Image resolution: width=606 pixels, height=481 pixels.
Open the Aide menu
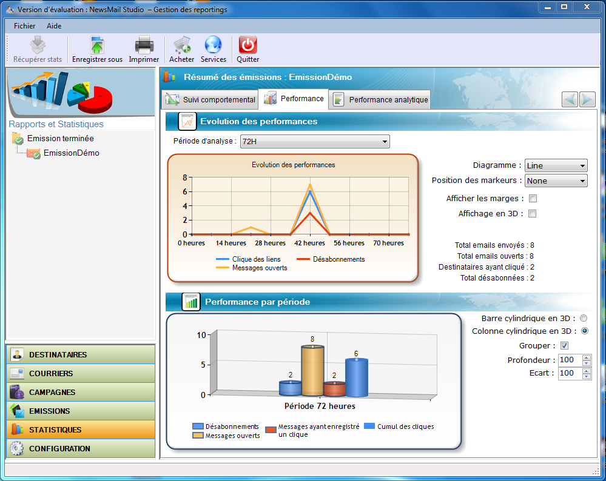[54, 26]
